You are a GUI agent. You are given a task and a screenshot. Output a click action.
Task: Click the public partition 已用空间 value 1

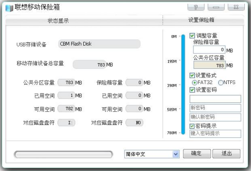point(66,95)
